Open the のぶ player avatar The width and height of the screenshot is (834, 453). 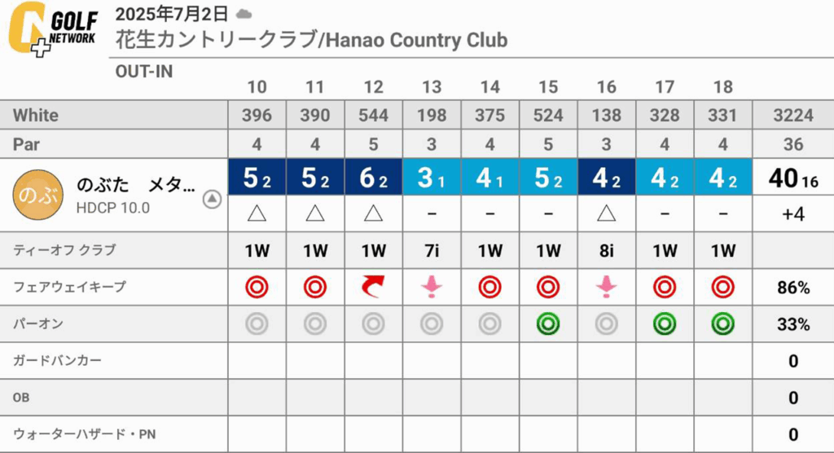[37, 195]
